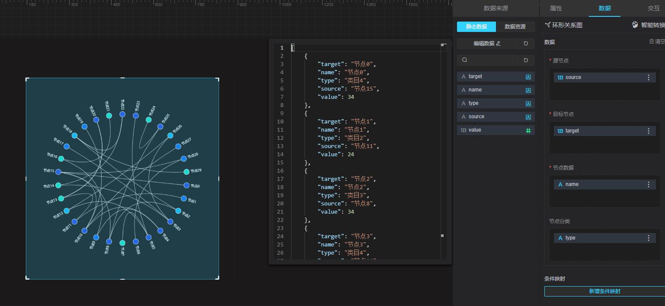Click the 节点26 node in the chord chart
Screen dimensions: 665x306
tap(170, 136)
